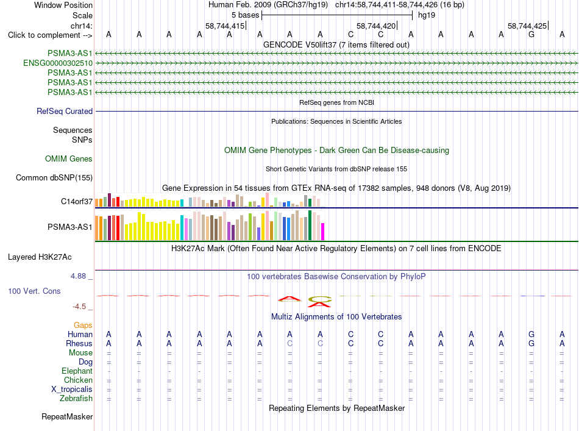Image resolution: width=579 pixels, height=431 pixels.
Task: Open 'Publications: Sequences in Scientific Articles' title
Action: pyautogui.click(x=336, y=121)
